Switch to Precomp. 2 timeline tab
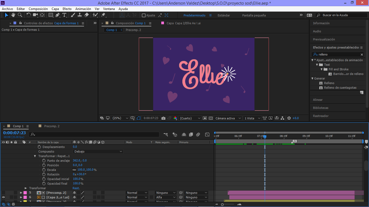The image size is (369, 207). tap(52, 126)
